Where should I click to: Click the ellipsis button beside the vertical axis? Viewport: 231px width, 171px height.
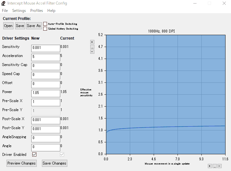pyautogui.click(x=92, y=47)
